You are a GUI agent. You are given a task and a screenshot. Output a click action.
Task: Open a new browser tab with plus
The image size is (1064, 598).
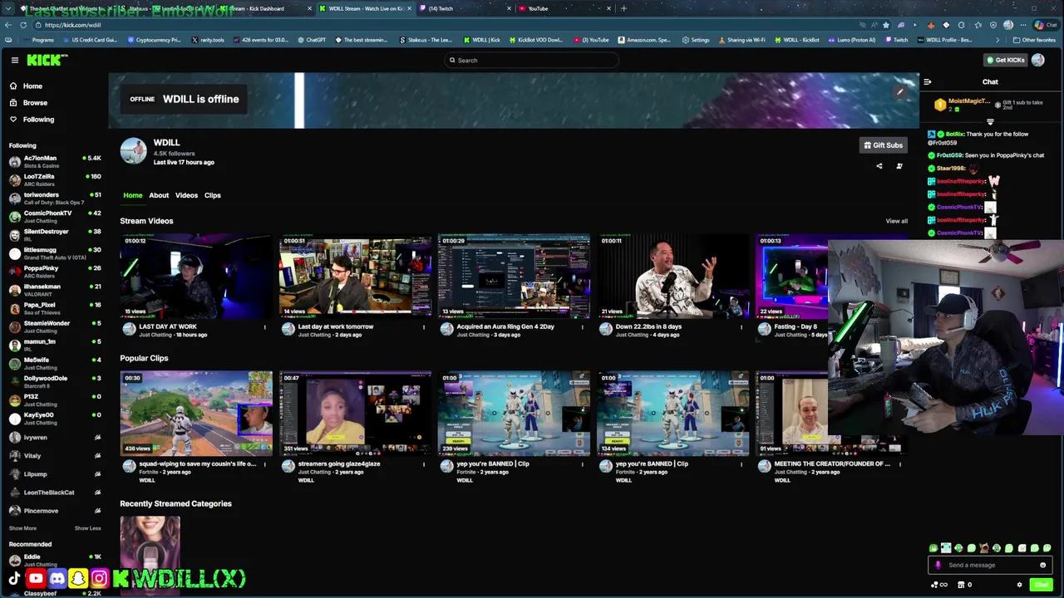(623, 8)
